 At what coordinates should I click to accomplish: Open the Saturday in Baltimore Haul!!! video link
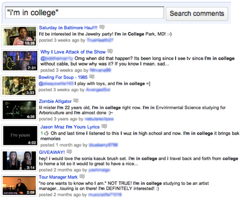68,28
